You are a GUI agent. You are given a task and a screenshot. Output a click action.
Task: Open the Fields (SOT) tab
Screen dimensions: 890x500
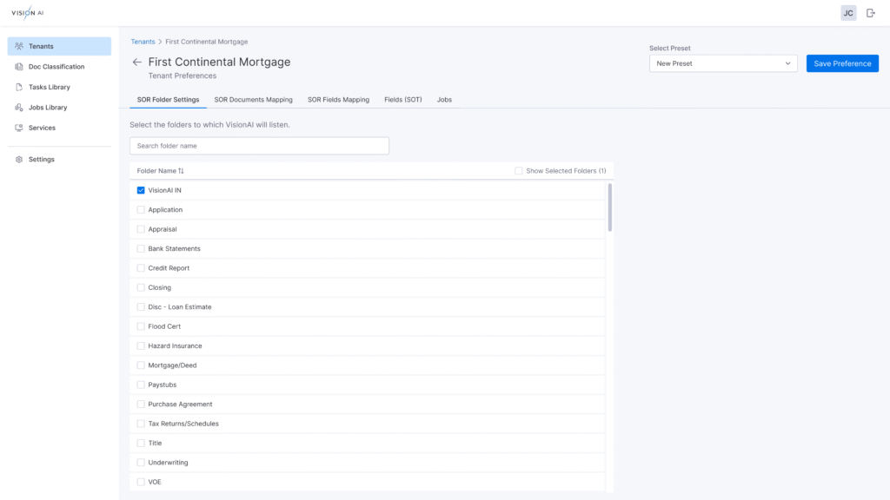[x=402, y=100]
